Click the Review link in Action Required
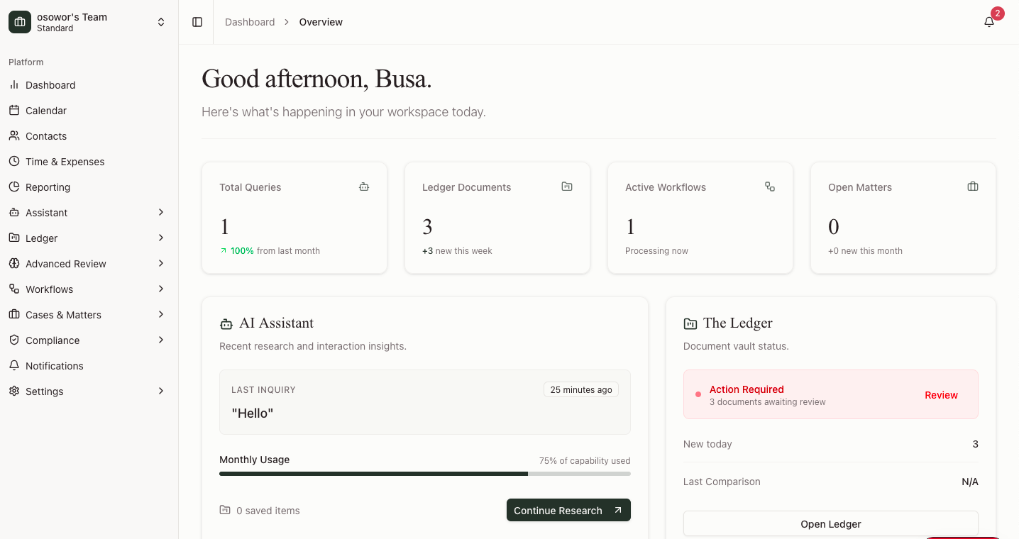 click(941, 395)
